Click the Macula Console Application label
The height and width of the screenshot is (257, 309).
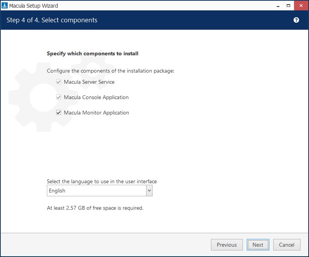pyautogui.click(x=96, y=97)
